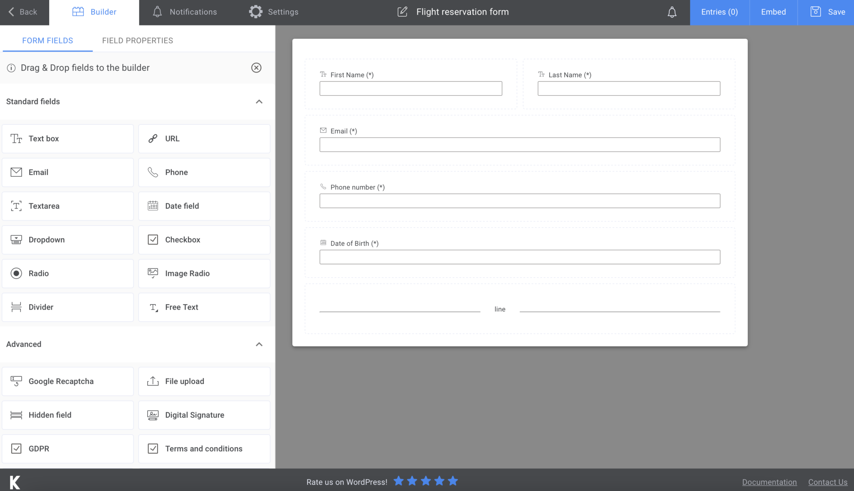The width and height of the screenshot is (854, 491).
Task: Rate five stars on WordPress
Action: click(453, 481)
